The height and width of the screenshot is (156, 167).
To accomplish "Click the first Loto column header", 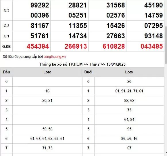I will pyautogui.click(x=47, y=72).
